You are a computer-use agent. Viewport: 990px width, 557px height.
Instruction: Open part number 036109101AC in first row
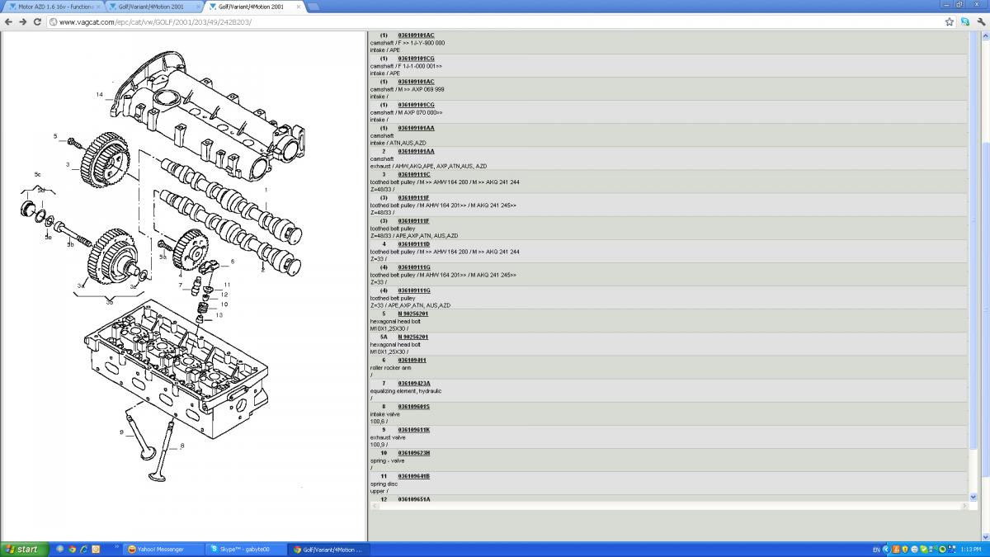click(416, 35)
